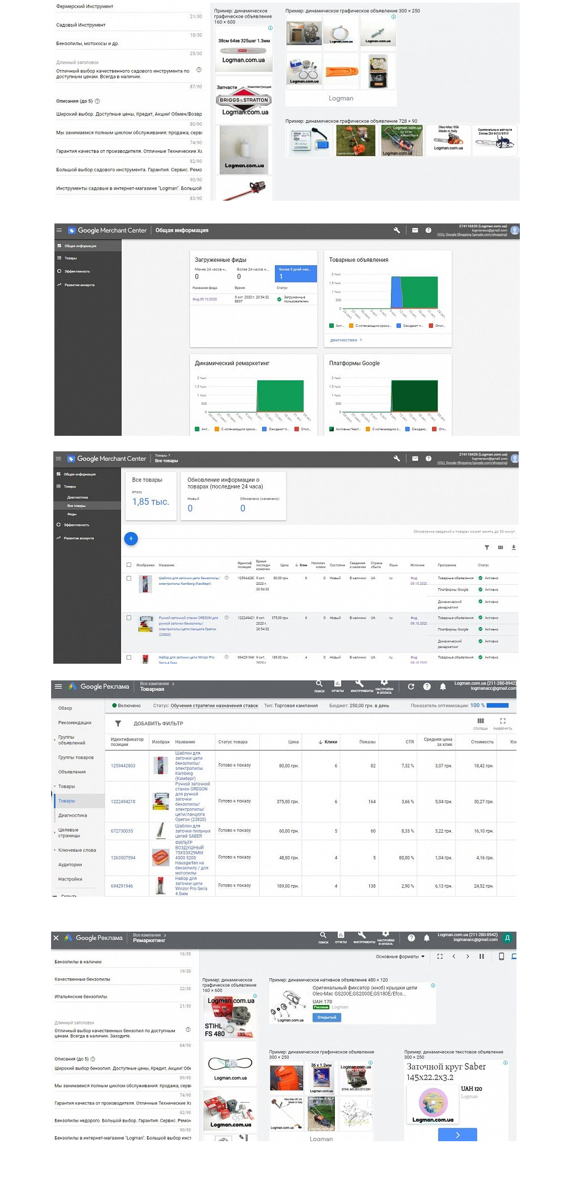Open mail icon in Общая информация header

[x=415, y=230]
